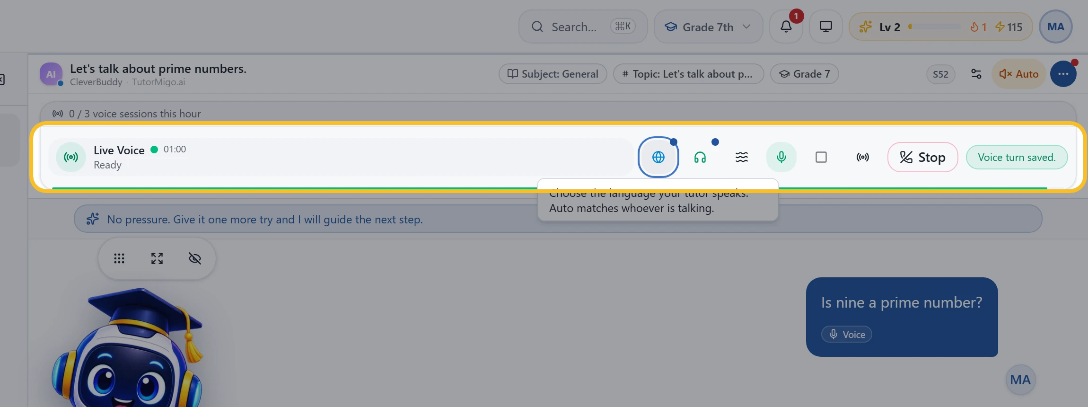Click the S52 session badge
Image resolution: width=1088 pixels, height=407 pixels.
(x=940, y=74)
